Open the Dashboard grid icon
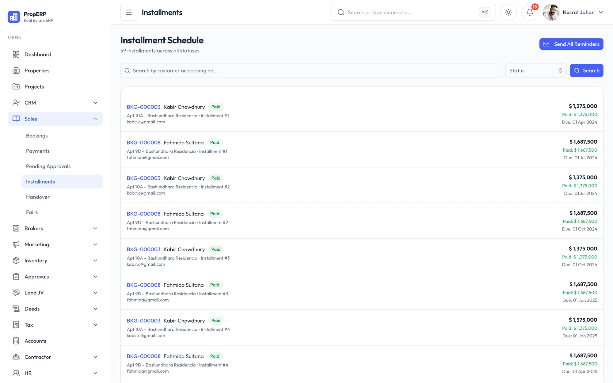The image size is (613, 383). click(16, 55)
